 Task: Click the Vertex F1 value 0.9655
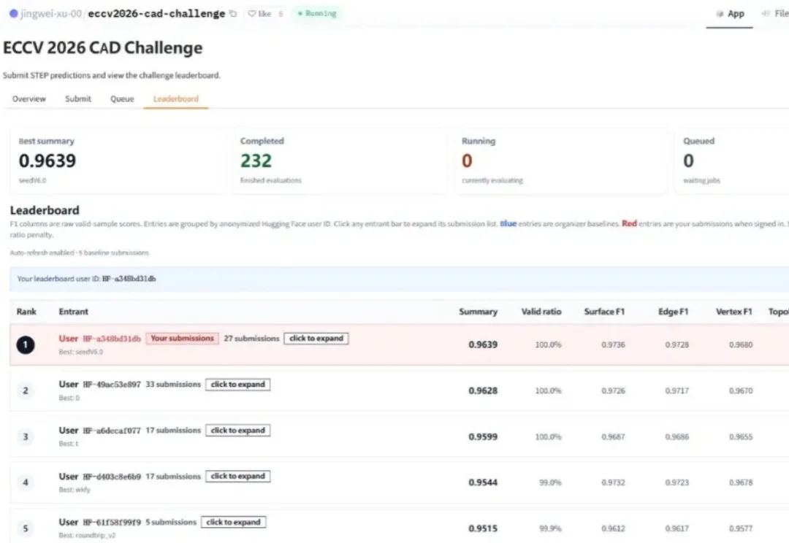(x=741, y=436)
